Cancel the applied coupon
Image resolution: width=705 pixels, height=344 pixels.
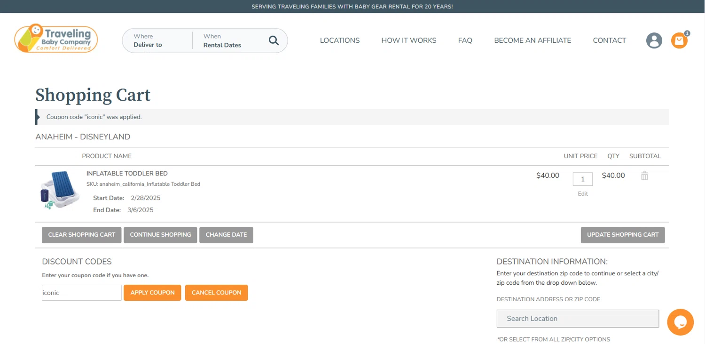(216, 293)
